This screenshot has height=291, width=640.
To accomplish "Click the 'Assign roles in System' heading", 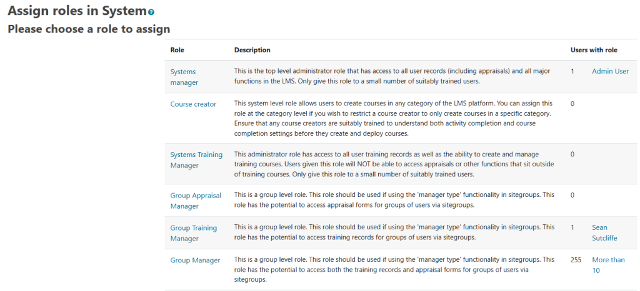I will click(x=77, y=11).
